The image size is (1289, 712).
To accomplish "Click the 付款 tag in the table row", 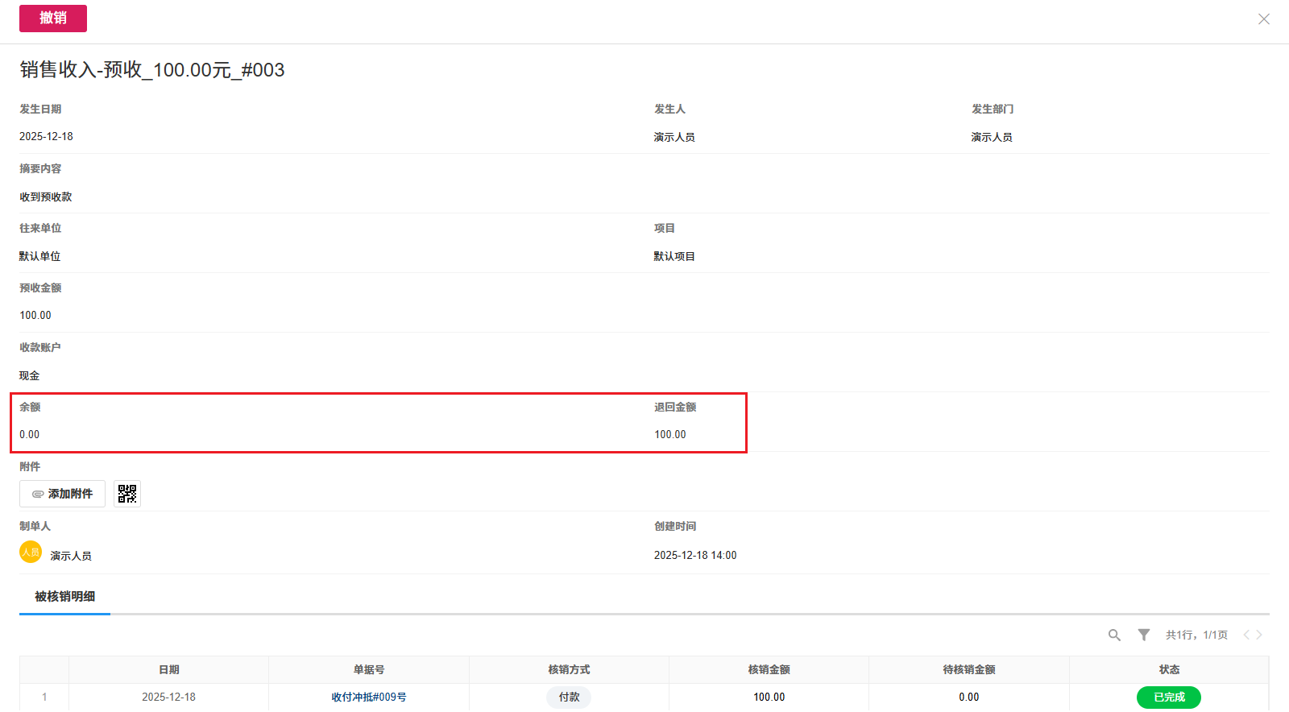I will pyautogui.click(x=569, y=698).
